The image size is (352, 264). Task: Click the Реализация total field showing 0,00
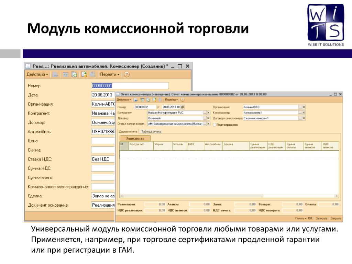pos(155,204)
